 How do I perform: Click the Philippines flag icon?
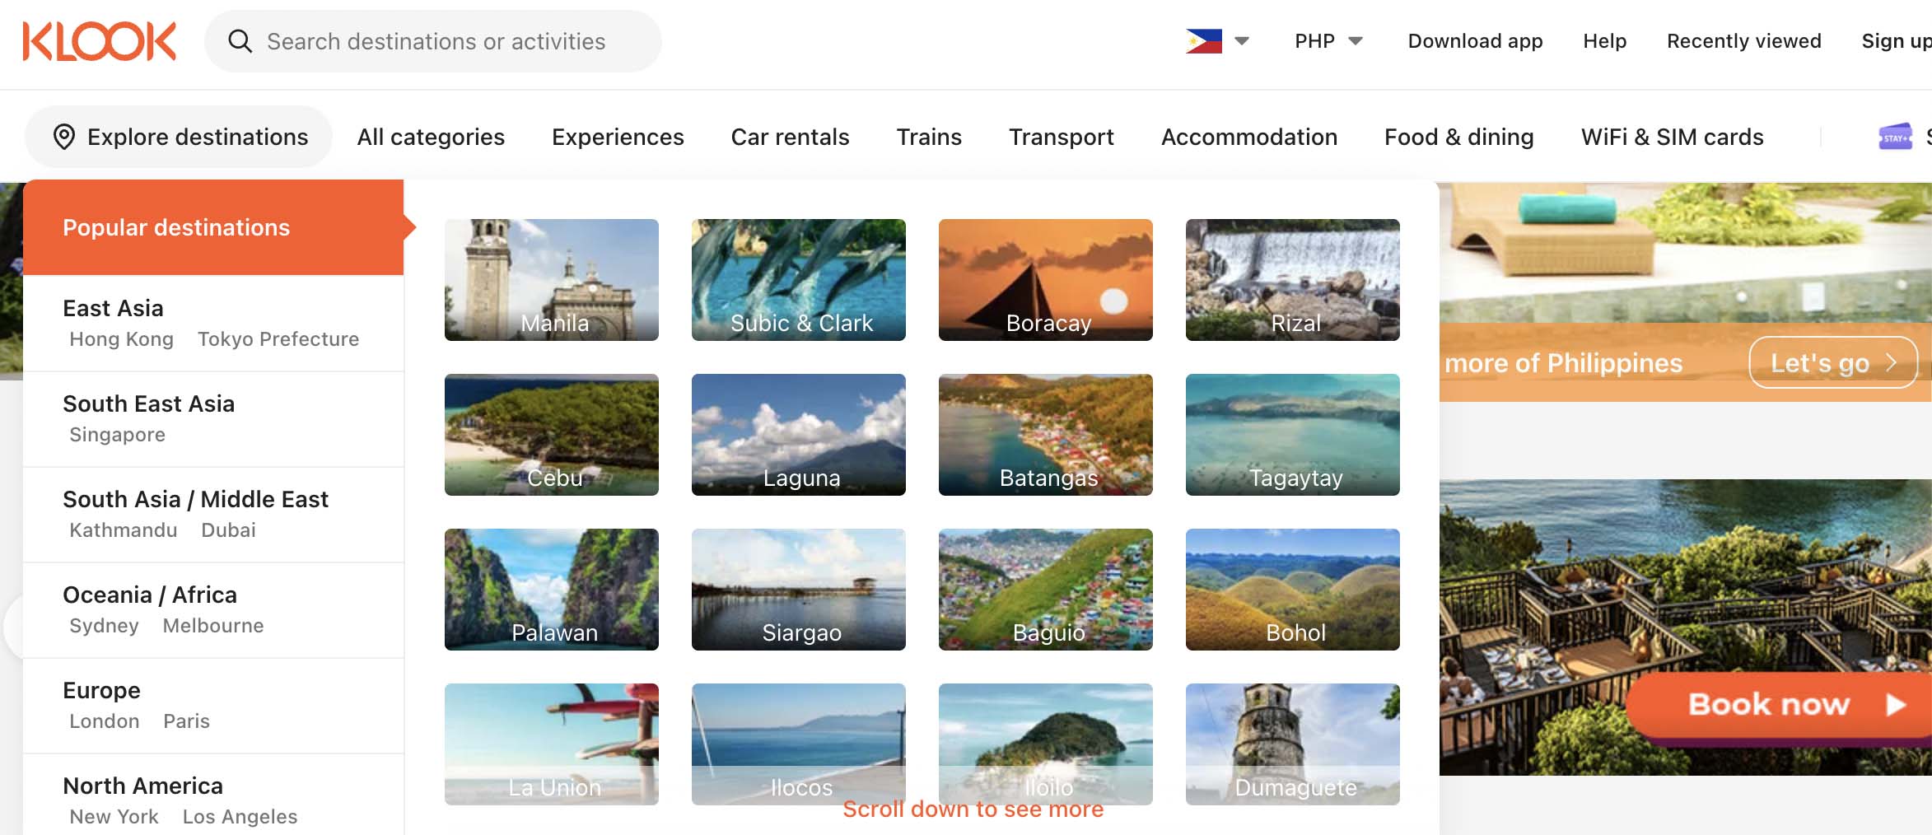[1203, 41]
